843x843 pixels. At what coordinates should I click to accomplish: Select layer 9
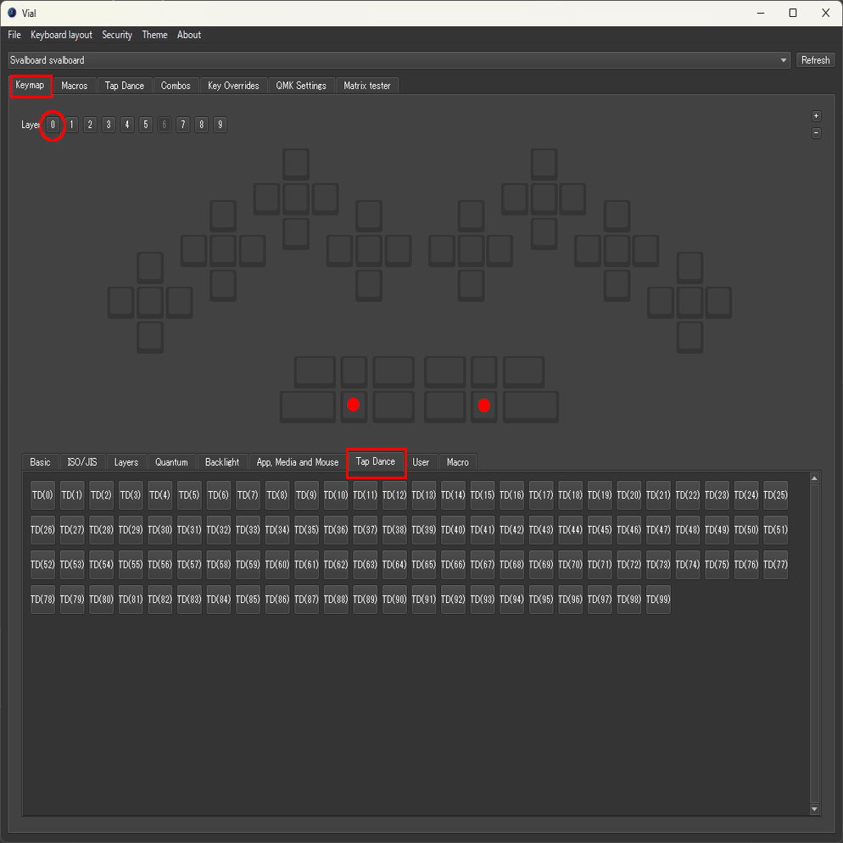[x=220, y=125]
